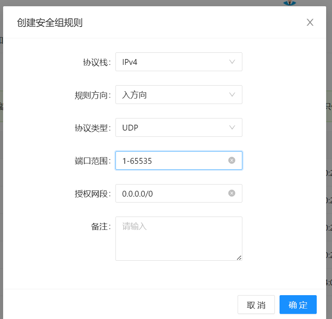Click the chevron arrow in the 协议栈 selector
The height and width of the screenshot is (319, 332).
[x=232, y=62]
